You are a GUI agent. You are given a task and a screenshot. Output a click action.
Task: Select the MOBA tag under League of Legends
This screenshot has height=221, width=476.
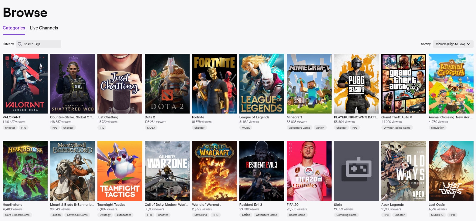[246, 128]
